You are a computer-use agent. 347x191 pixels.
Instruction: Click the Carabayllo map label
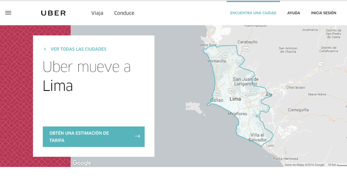pos(248,42)
